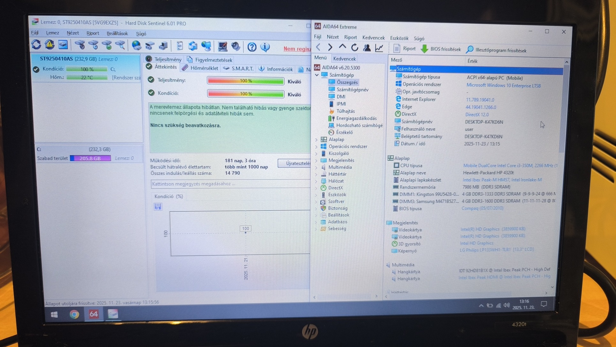The width and height of the screenshot is (616, 347).
Task: Click the save floppy icon above Kondíció chart
Action: point(158,206)
